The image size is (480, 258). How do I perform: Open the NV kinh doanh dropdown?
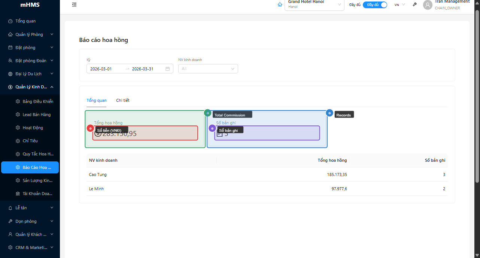pos(208,69)
